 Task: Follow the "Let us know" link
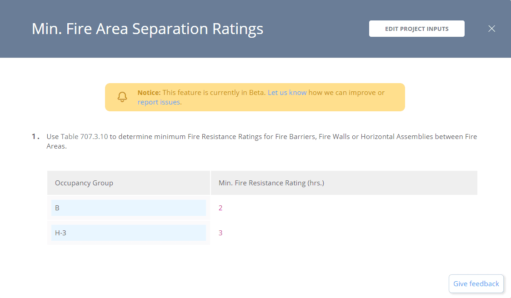pyautogui.click(x=287, y=93)
